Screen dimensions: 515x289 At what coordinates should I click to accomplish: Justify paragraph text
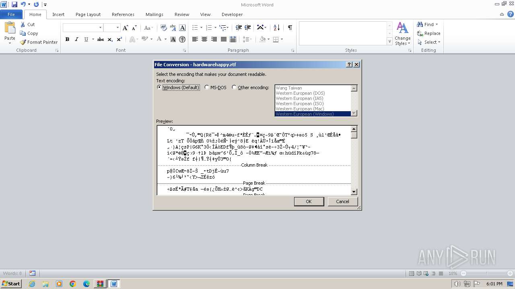(223, 39)
